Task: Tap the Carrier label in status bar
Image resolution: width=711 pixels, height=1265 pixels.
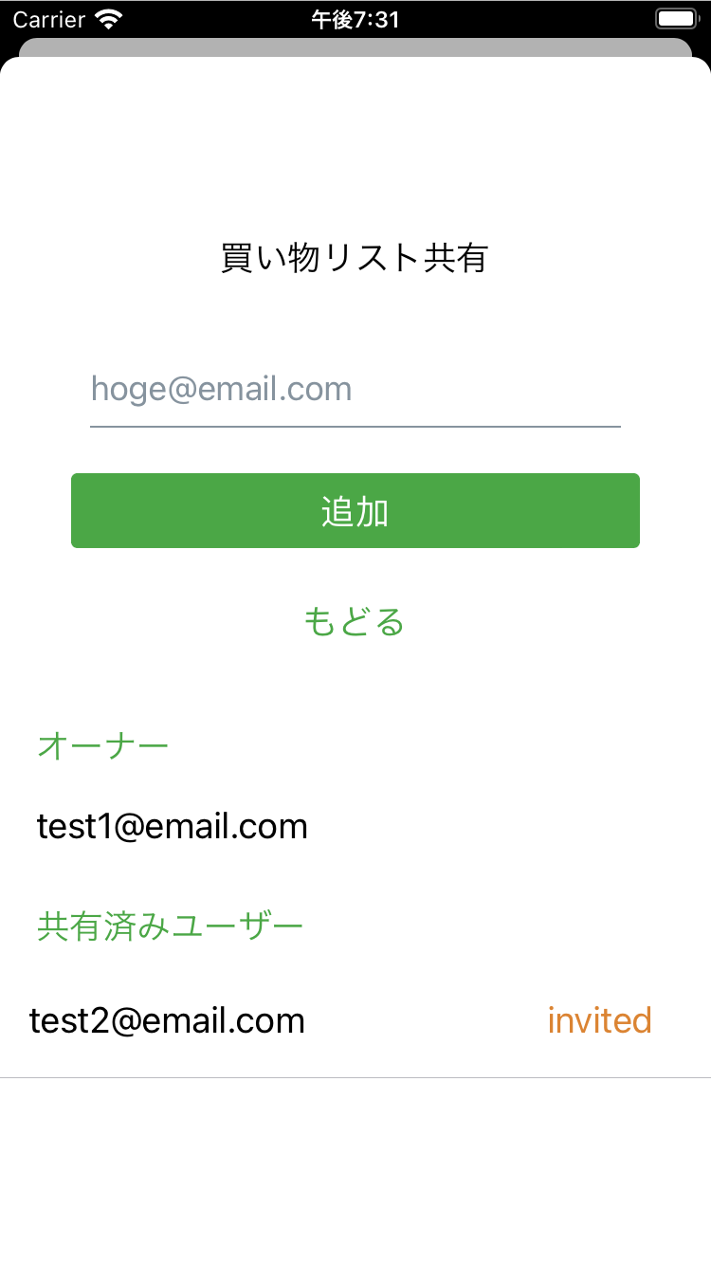Action: [49, 19]
